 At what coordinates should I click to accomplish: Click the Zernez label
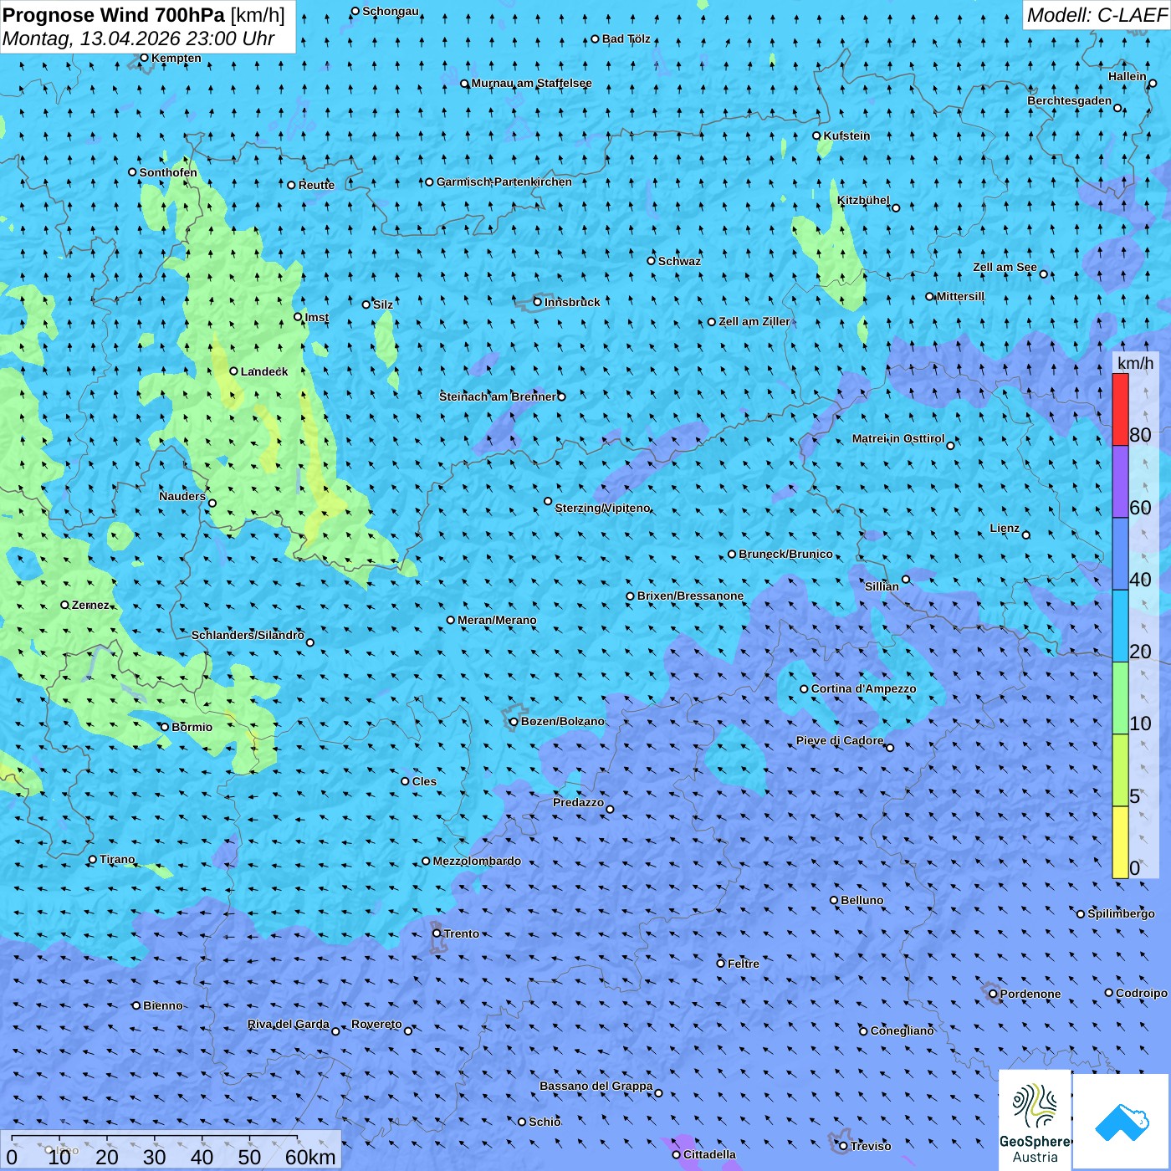coord(90,605)
